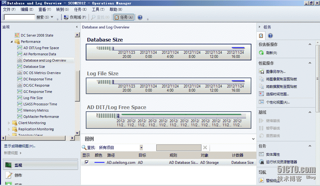Click the clear X button beside legend filter
320x186 pixels.
point(205,148)
